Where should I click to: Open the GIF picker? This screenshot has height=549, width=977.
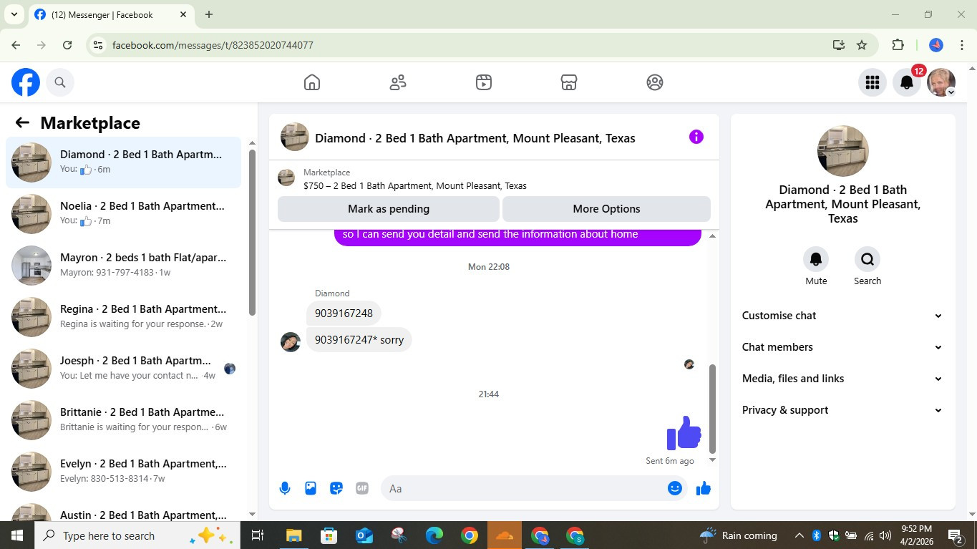click(362, 488)
